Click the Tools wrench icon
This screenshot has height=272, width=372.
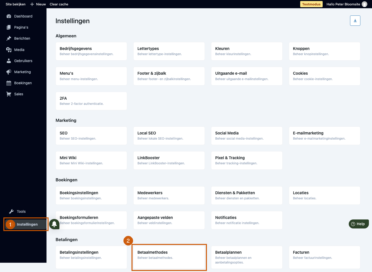tap(11, 211)
